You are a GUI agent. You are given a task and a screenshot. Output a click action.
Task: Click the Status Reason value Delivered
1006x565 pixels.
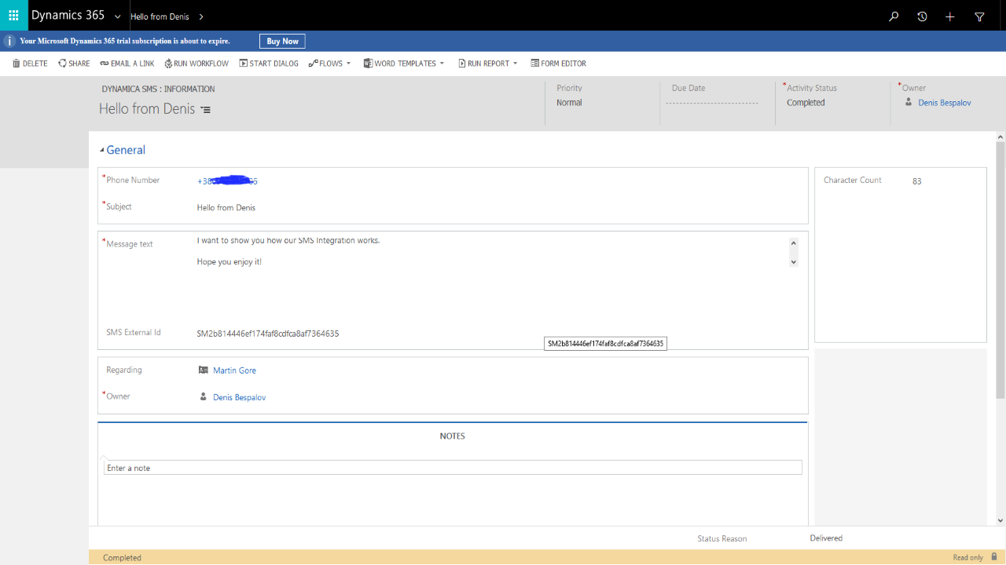(826, 538)
